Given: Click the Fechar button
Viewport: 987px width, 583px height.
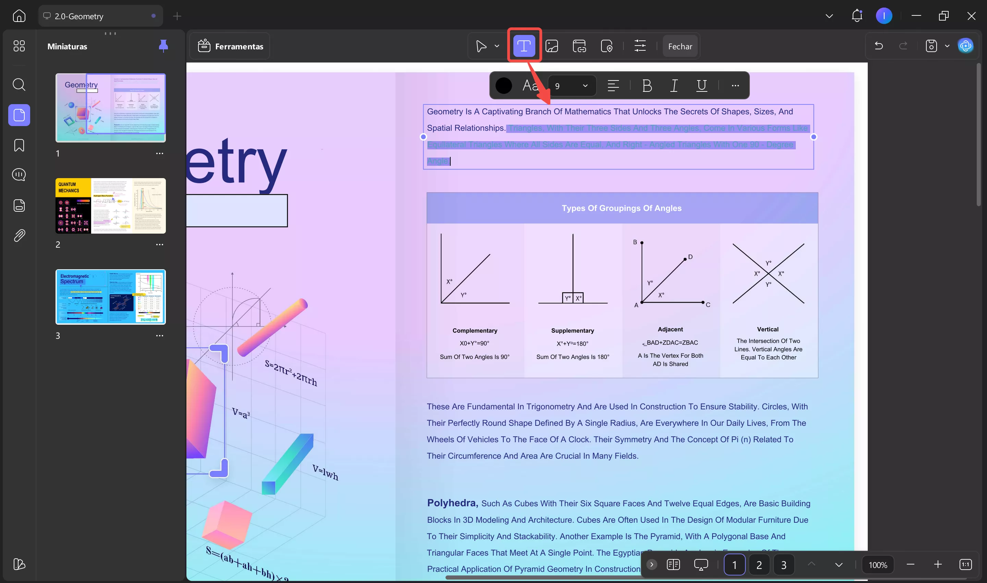Looking at the screenshot, I should (680, 46).
